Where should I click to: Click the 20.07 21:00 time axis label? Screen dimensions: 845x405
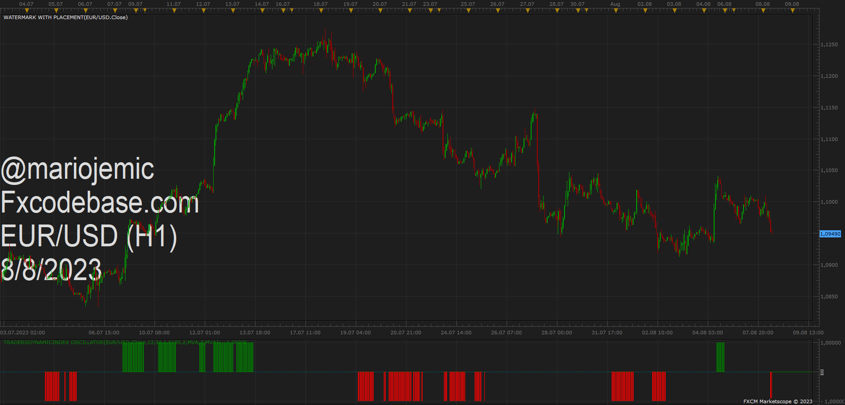tap(406, 333)
